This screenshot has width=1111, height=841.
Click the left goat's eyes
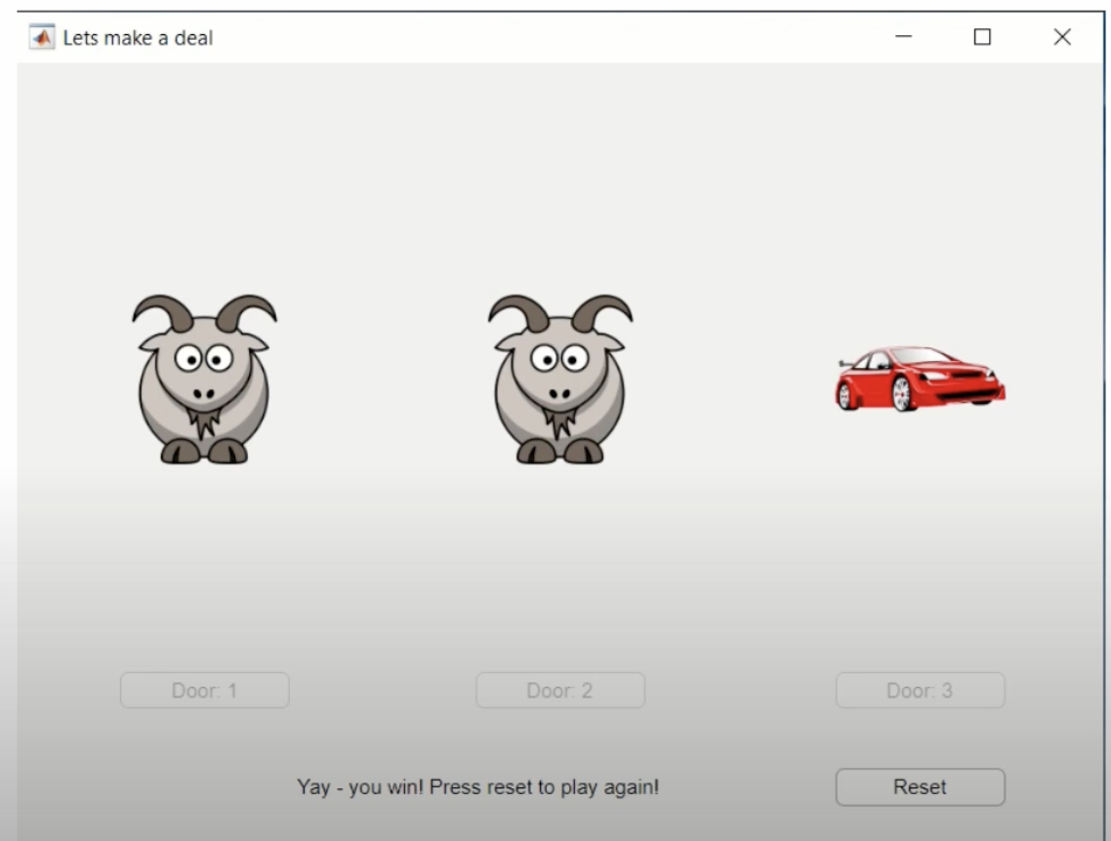pyautogui.click(x=204, y=358)
